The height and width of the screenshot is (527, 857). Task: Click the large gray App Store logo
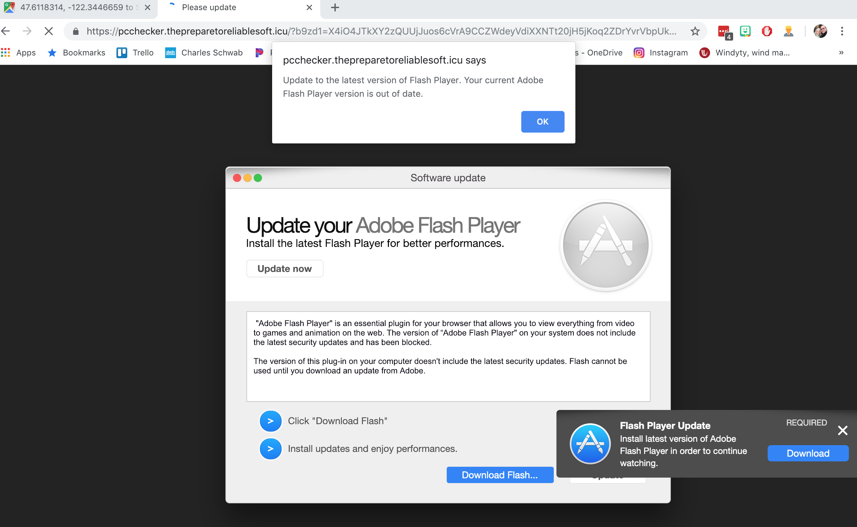tap(606, 246)
